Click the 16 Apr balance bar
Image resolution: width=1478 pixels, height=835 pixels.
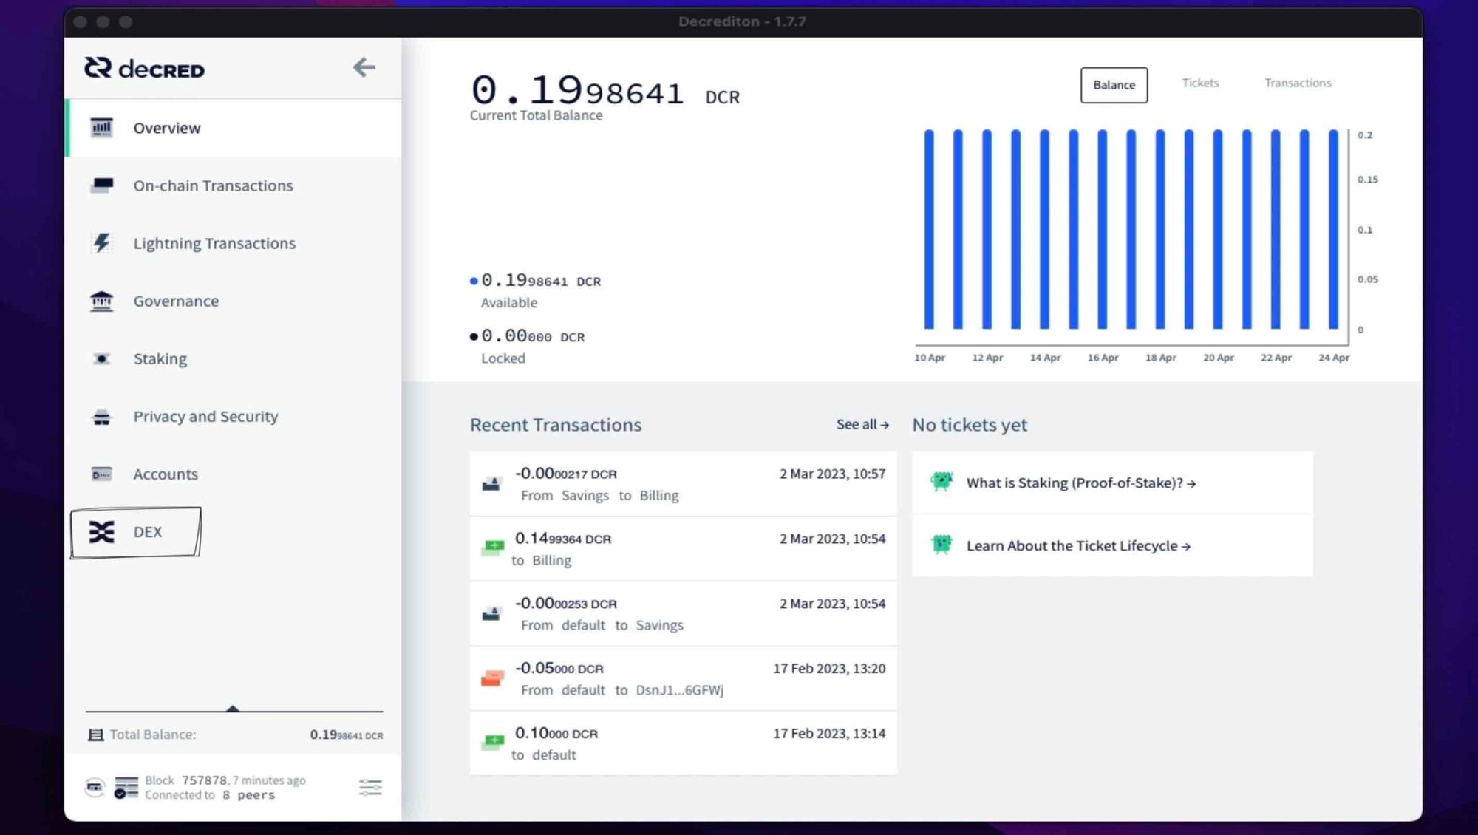[x=1102, y=229]
